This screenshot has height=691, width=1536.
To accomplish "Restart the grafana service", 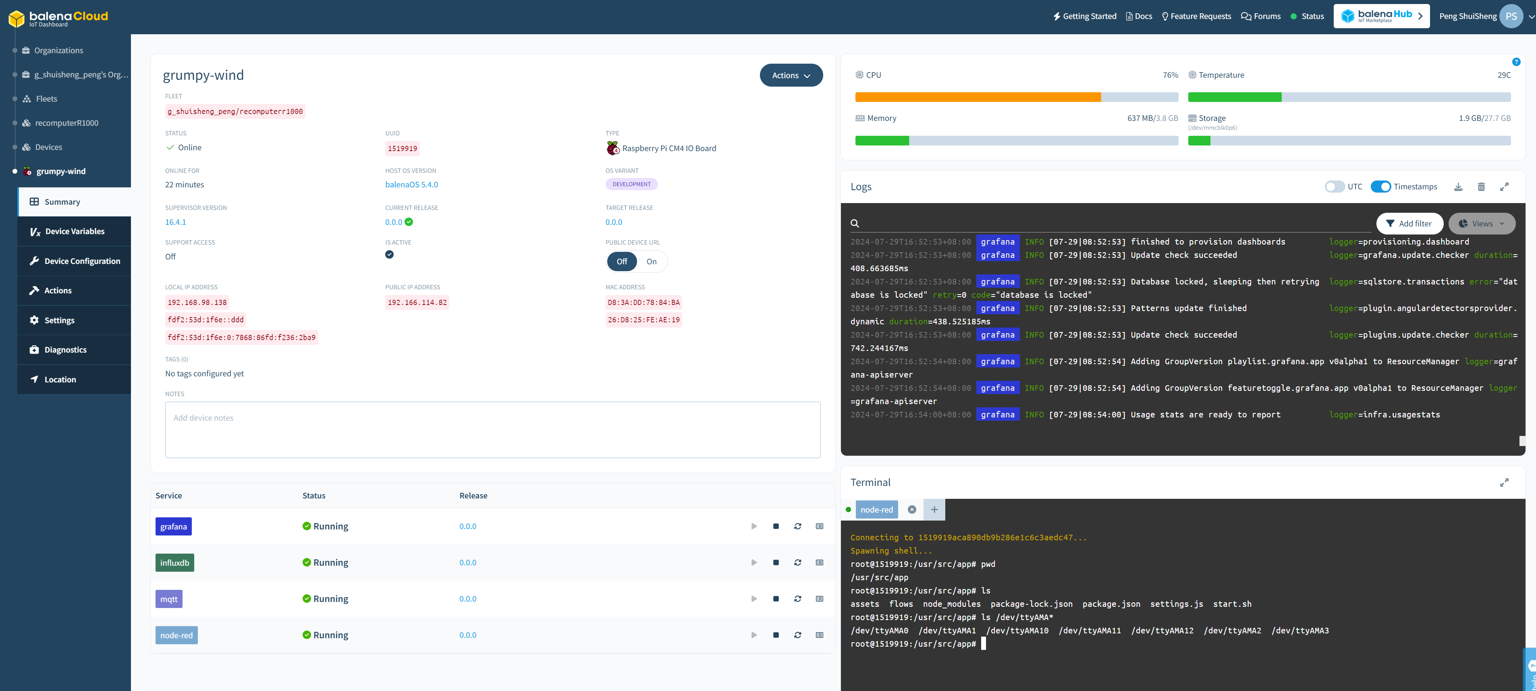I will (x=798, y=527).
